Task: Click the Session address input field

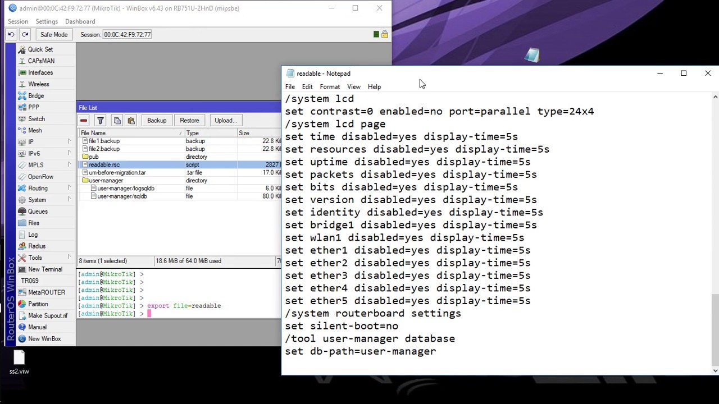Action: (x=128, y=34)
